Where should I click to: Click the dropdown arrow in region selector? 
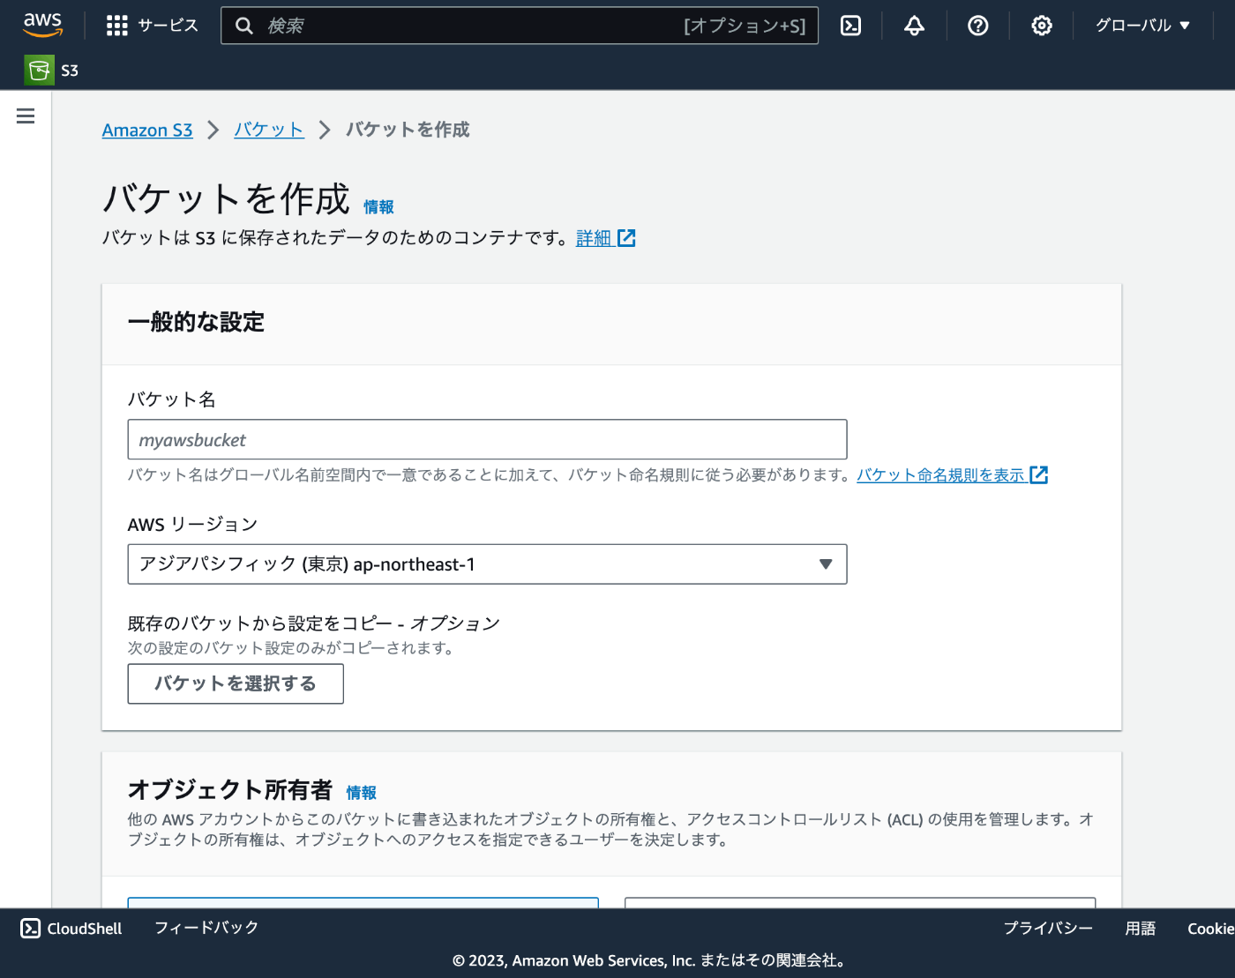coord(826,564)
